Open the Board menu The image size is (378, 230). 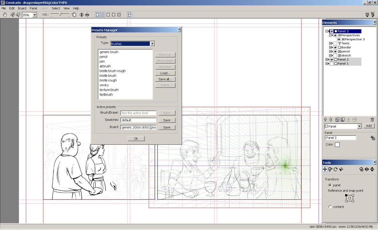[22, 8]
